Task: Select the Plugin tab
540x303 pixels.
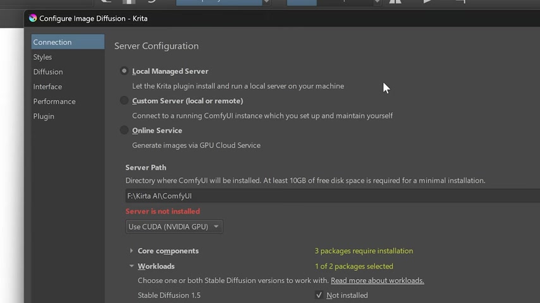Action: tap(68, 116)
